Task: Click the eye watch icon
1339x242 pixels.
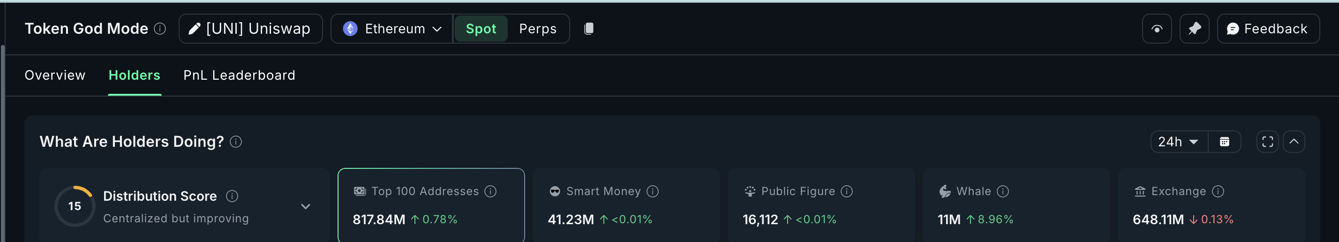Action: 1156,29
